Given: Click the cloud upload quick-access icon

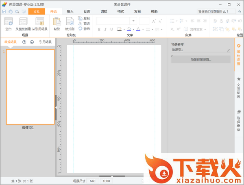Looking at the screenshot, I should (11, 11).
